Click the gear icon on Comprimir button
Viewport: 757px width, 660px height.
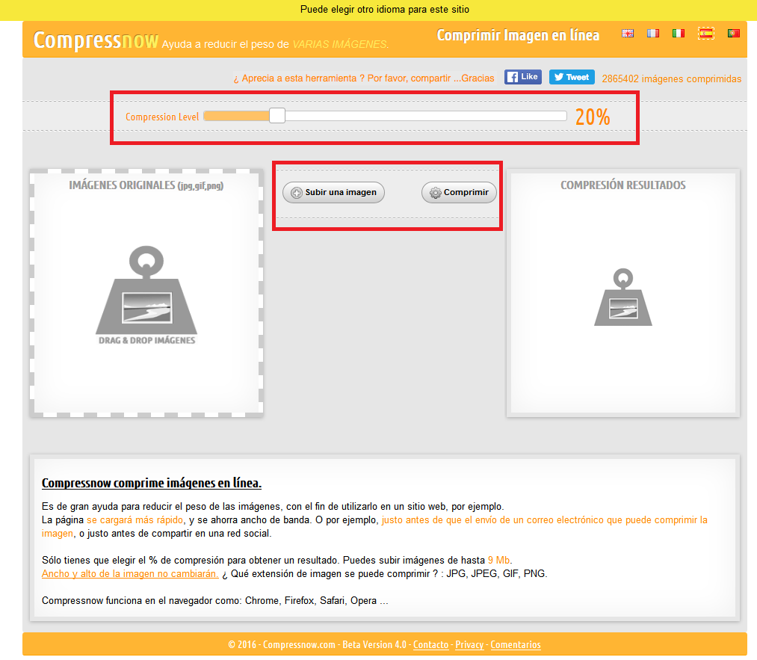(433, 192)
